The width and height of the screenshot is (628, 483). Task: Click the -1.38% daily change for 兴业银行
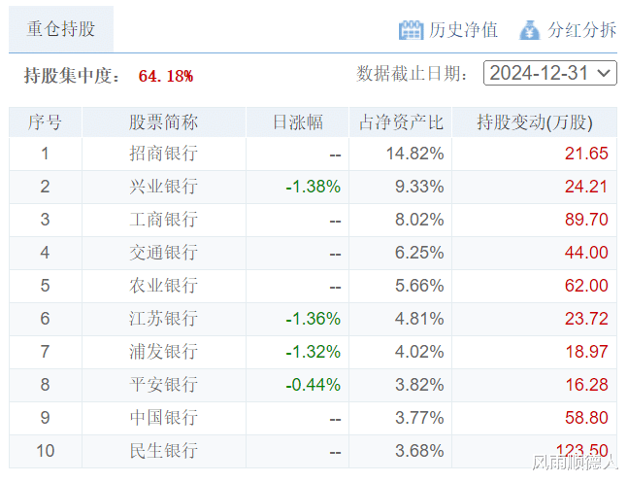pyautogui.click(x=313, y=187)
